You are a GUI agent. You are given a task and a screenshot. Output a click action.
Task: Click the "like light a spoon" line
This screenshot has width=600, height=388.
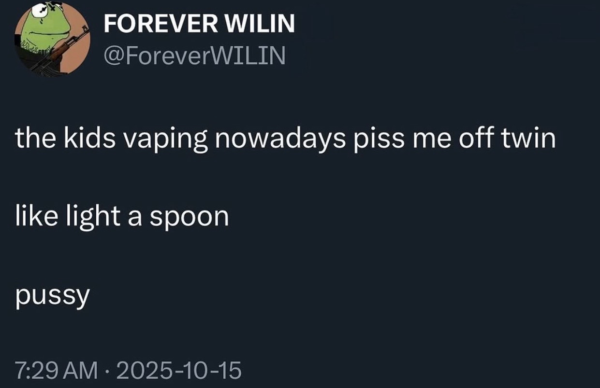[122, 216]
